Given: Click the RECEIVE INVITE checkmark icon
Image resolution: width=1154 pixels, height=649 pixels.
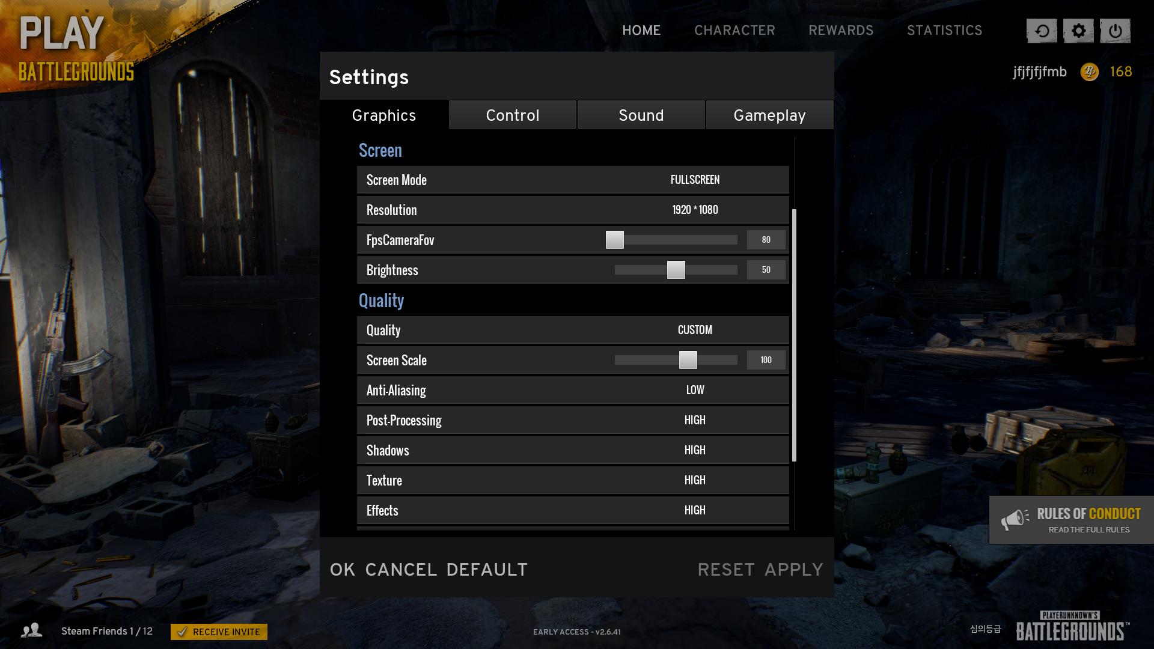Looking at the screenshot, I should click(182, 632).
